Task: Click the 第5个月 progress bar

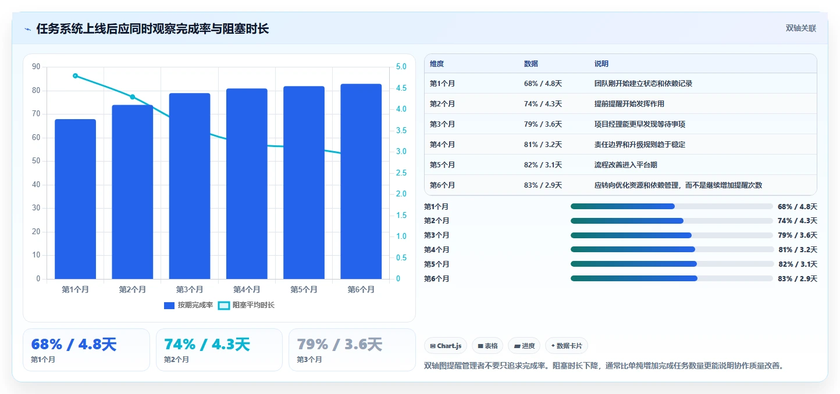Action: coord(672,264)
